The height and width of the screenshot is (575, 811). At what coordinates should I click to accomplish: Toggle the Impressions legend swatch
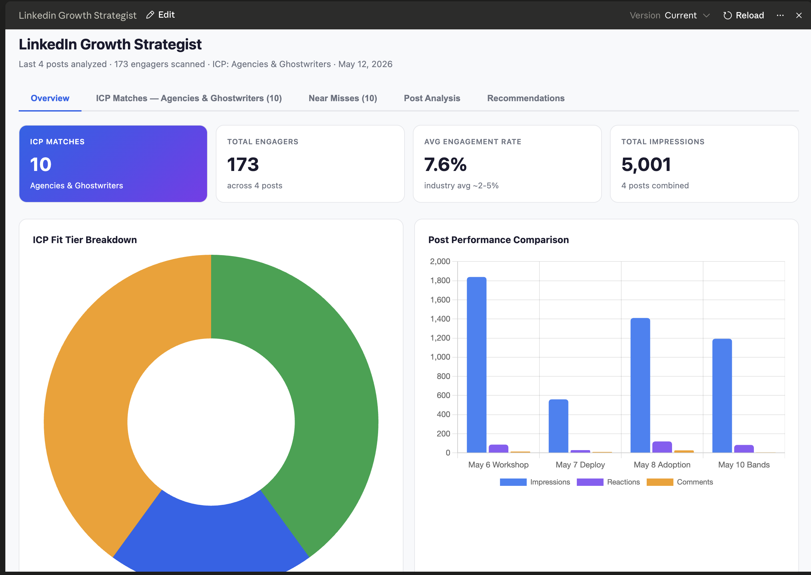(513, 482)
